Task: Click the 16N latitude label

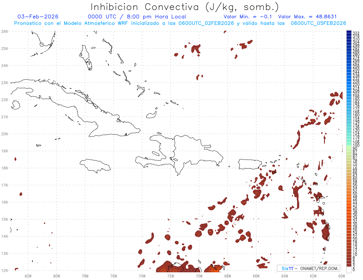Action: point(4,202)
